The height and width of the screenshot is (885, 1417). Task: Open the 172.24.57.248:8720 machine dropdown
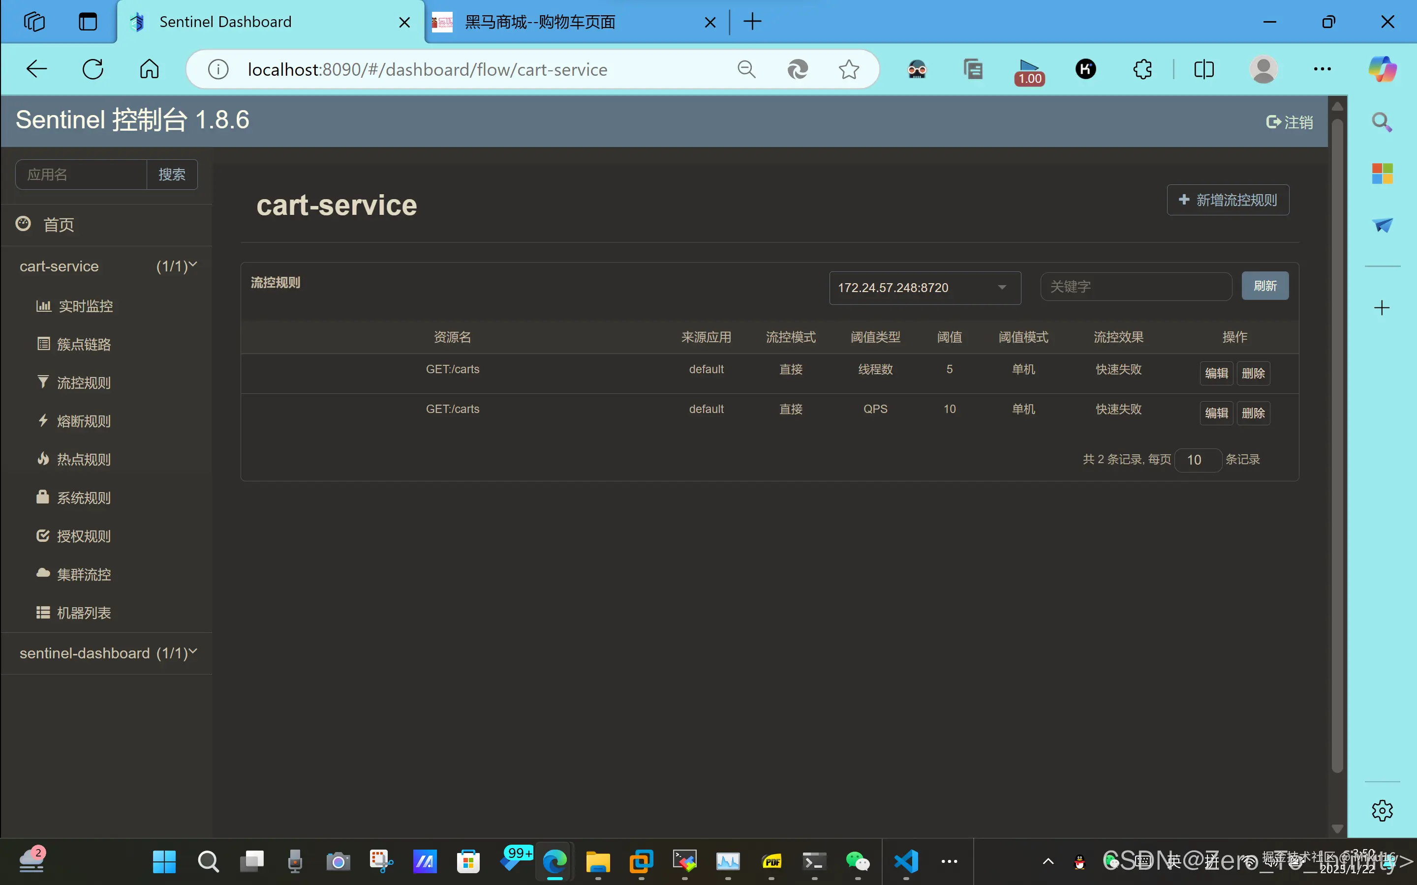(924, 288)
